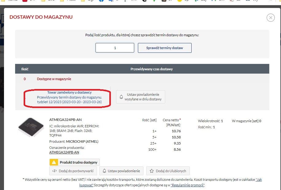Add item with Dodaj do Ulubionych

coord(168,171)
